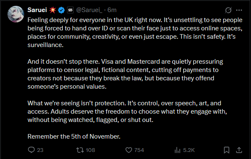The image size is (251, 159).
Task: Open the post via 6m timestamp
Action: pyautogui.click(x=112, y=10)
